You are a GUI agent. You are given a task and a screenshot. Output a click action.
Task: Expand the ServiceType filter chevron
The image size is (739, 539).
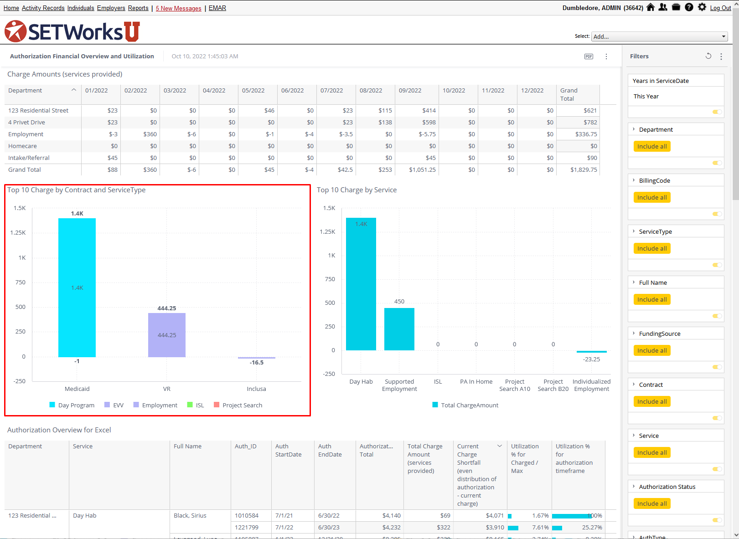(x=634, y=231)
